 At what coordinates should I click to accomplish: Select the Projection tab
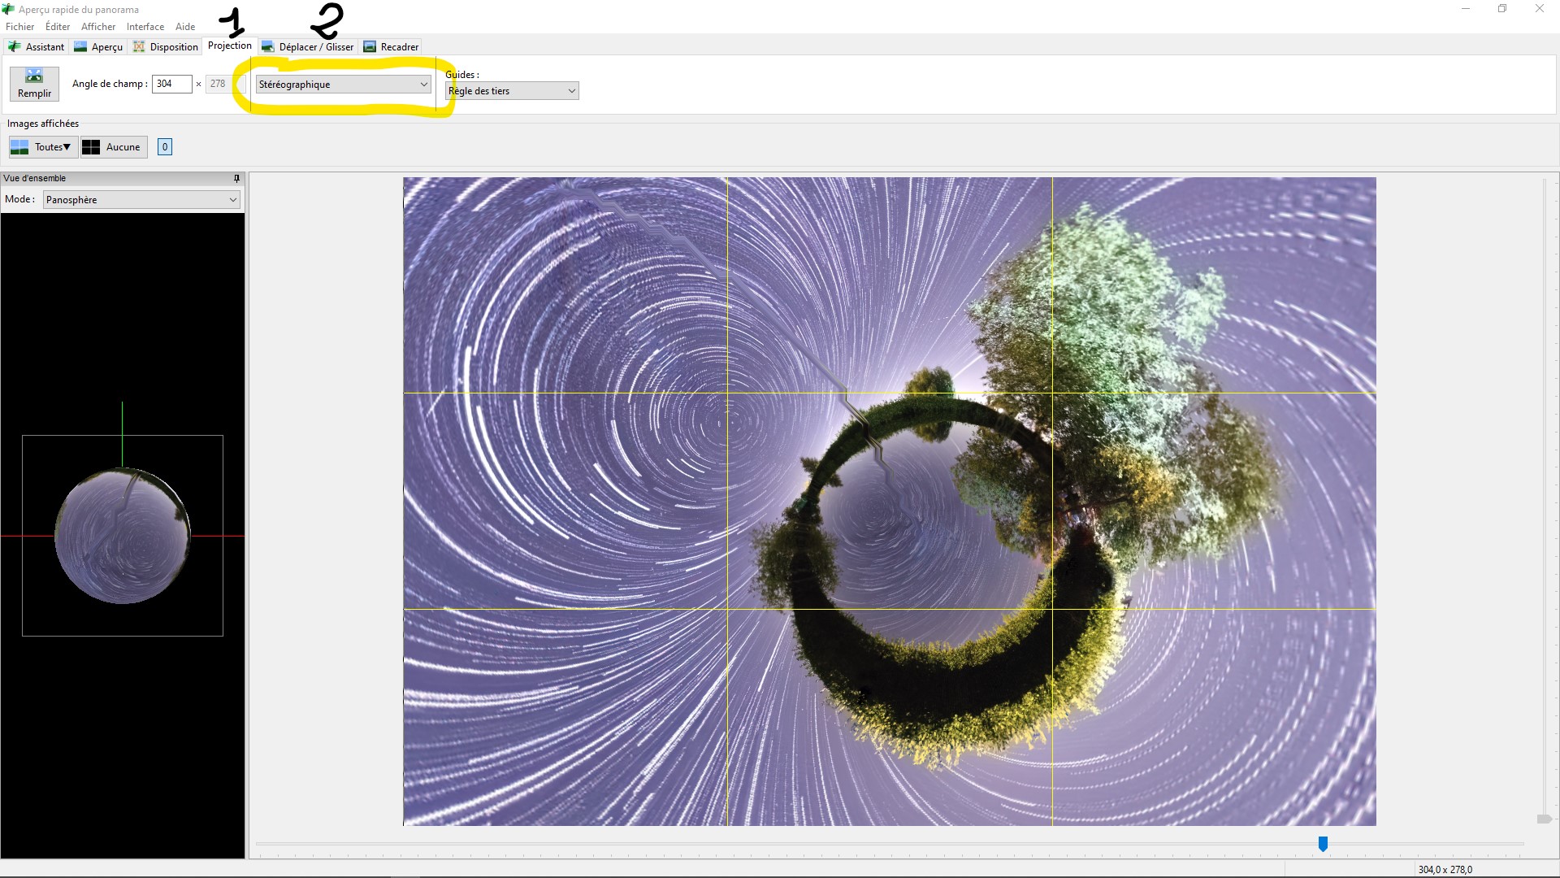(x=230, y=46)
